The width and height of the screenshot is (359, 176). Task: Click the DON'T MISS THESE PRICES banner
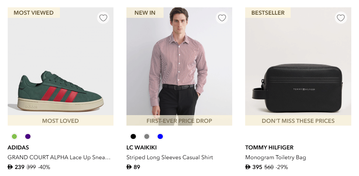tap(298, 121)
